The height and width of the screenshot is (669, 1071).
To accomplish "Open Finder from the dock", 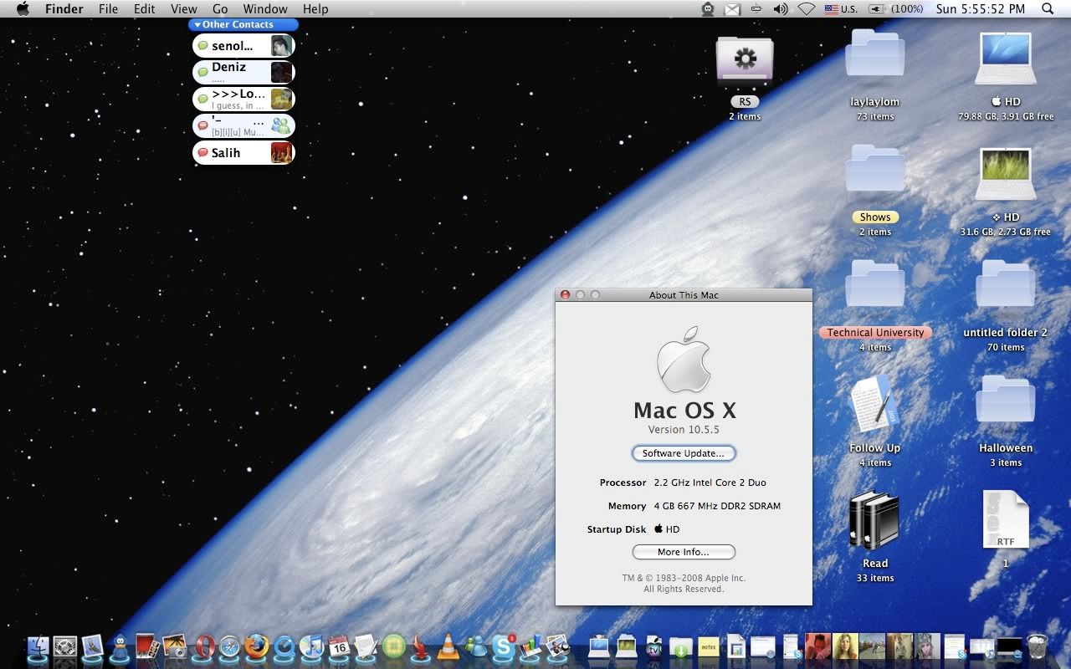I will coord(38,646).
